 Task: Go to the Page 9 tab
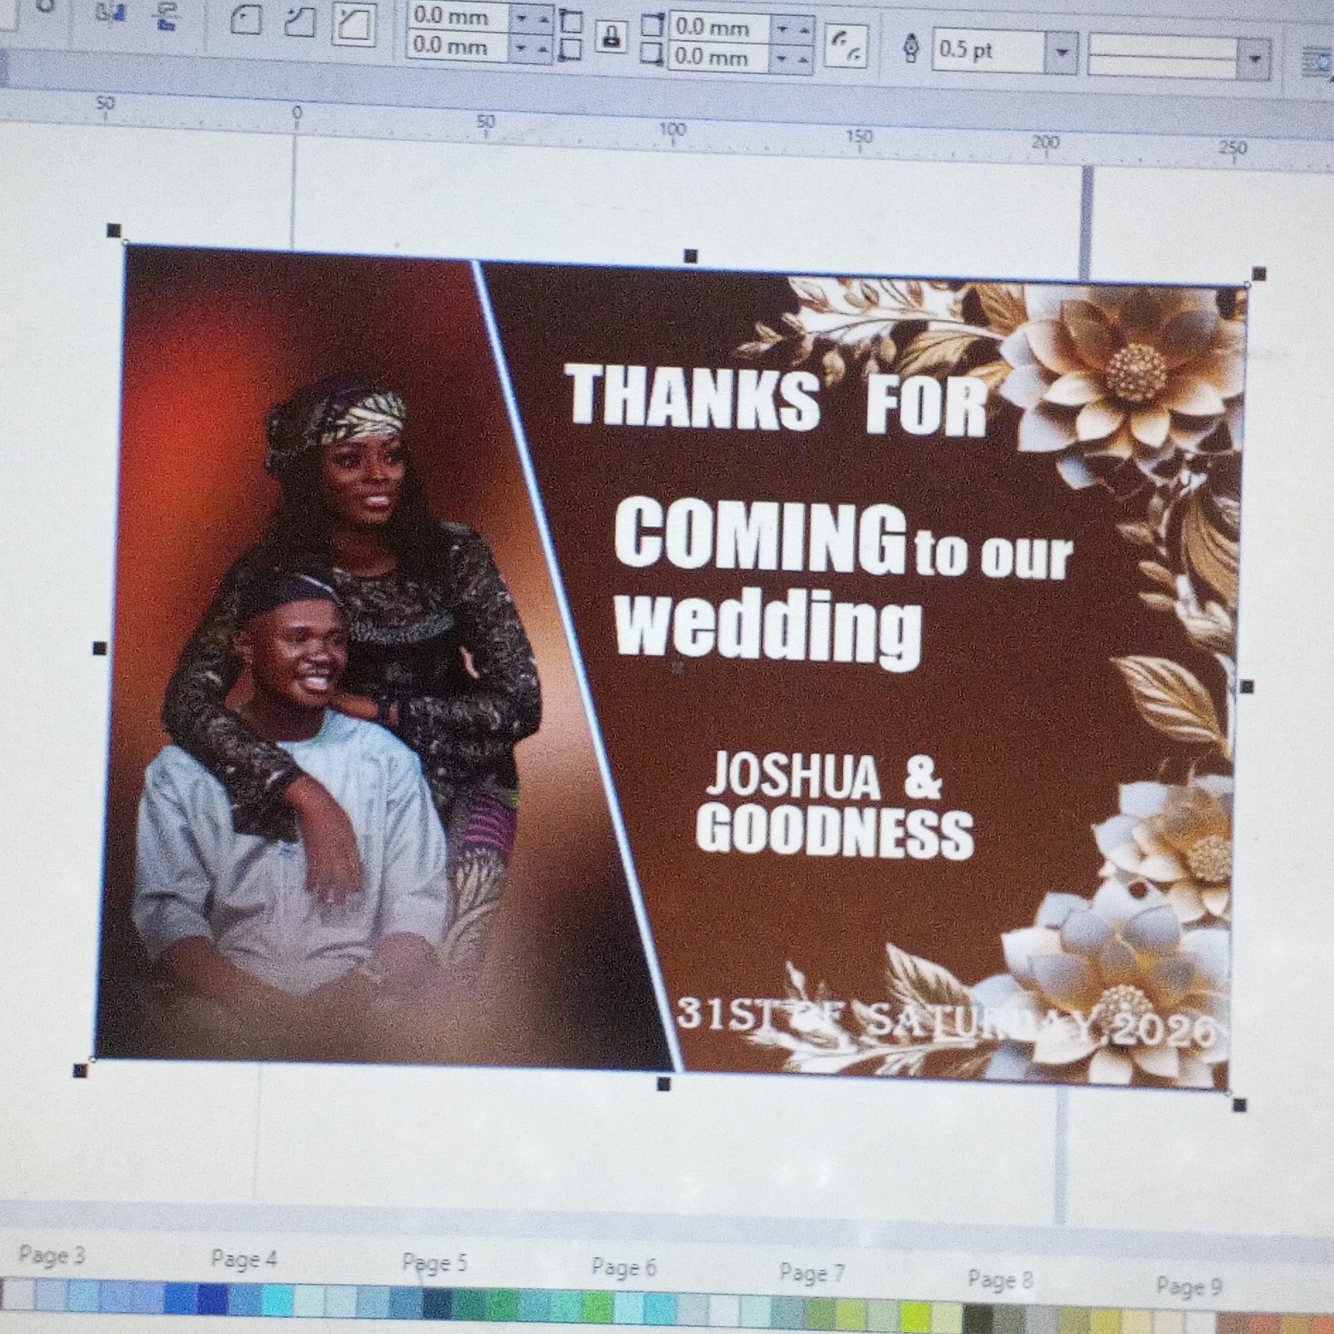coord(1189,1287)
